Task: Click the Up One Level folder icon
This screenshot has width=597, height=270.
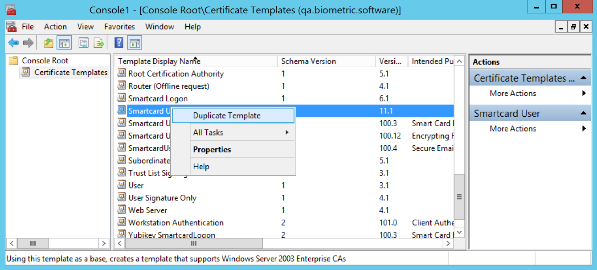Action: 49,43
